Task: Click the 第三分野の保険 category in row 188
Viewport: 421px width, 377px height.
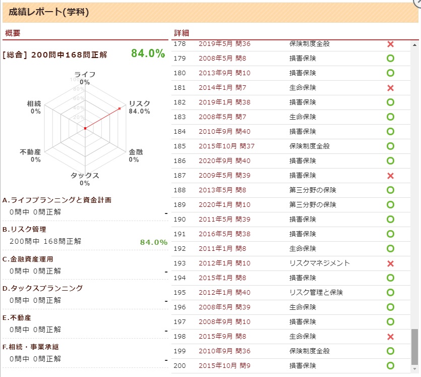Action: [x=313, y=190]
